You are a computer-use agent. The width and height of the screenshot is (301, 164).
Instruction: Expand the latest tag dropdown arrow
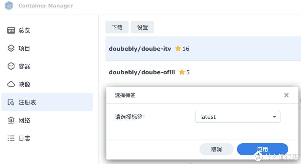(275, 117)
